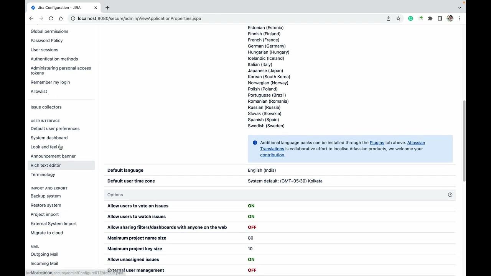Screen dimensions: 491x276
Task: Open Look and feel settings
Action: (x=44, y=147)
